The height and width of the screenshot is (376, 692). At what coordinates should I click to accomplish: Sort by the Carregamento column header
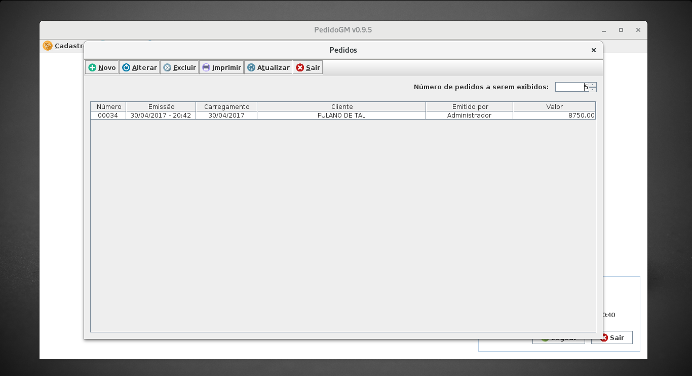coord(226,107)
